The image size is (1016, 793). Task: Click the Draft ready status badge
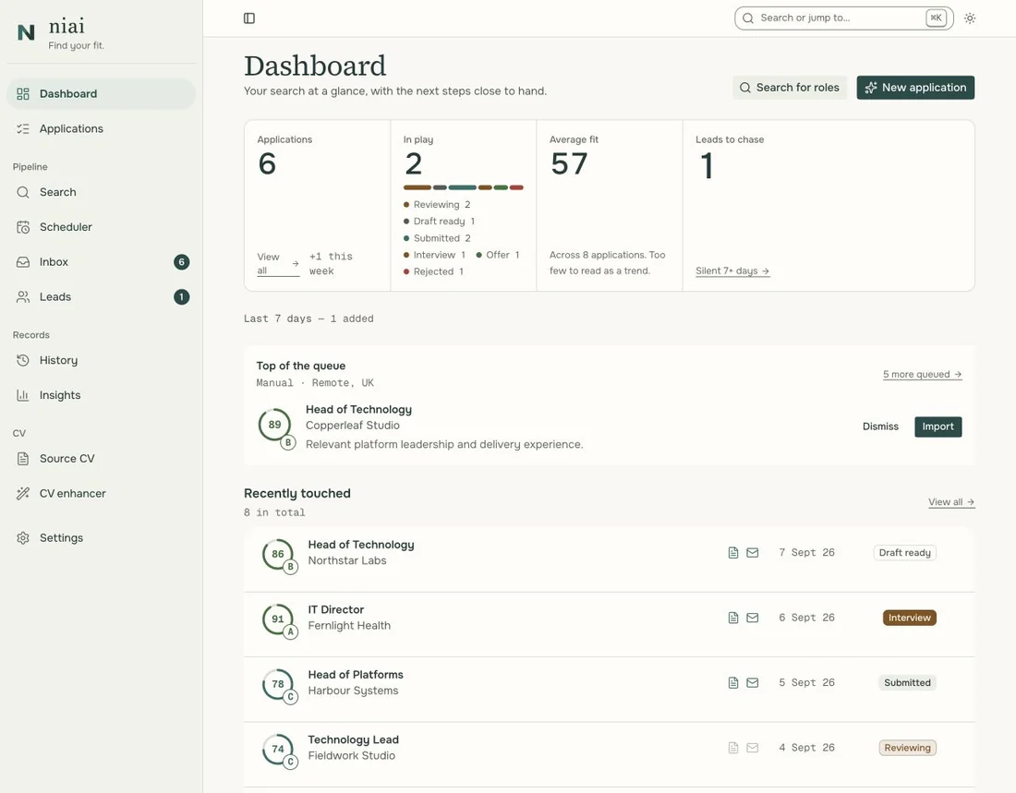pos(904,553)
